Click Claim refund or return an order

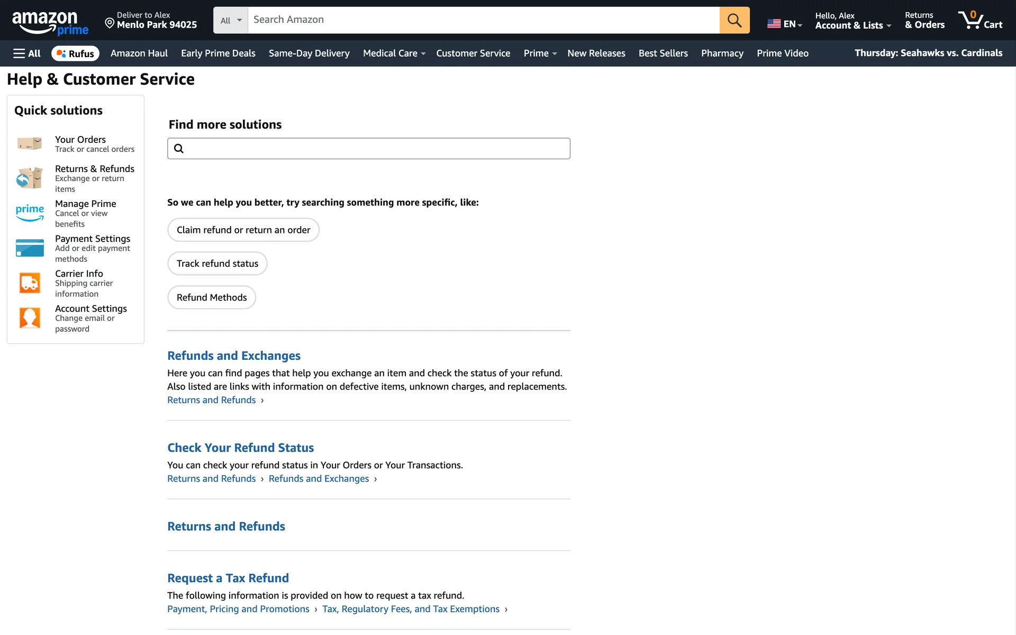click(x=243, y=230)
